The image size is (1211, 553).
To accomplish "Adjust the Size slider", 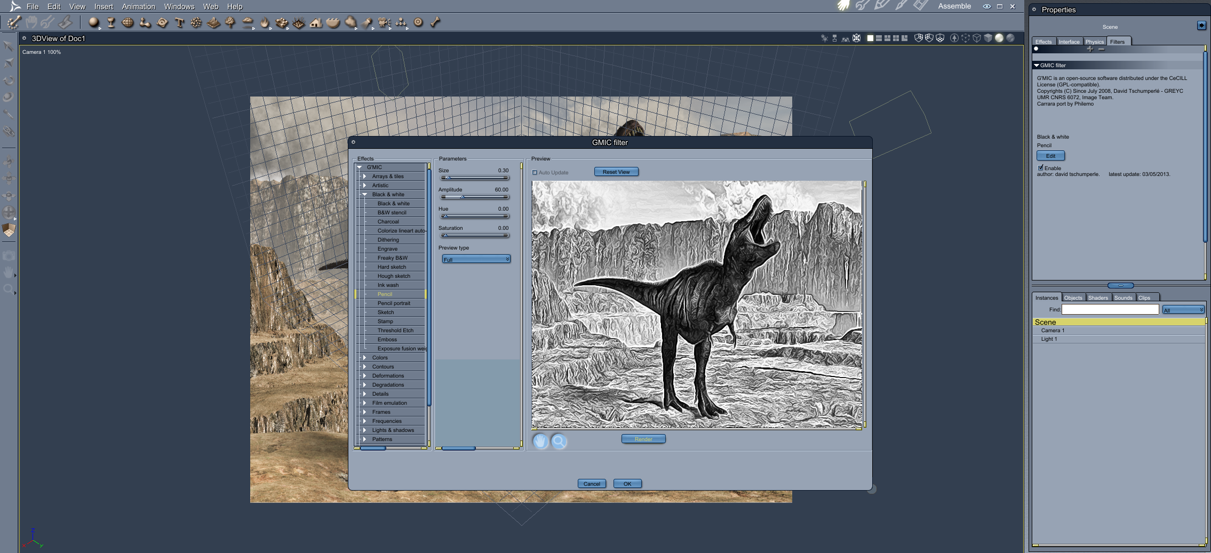I will click(474, 178).
